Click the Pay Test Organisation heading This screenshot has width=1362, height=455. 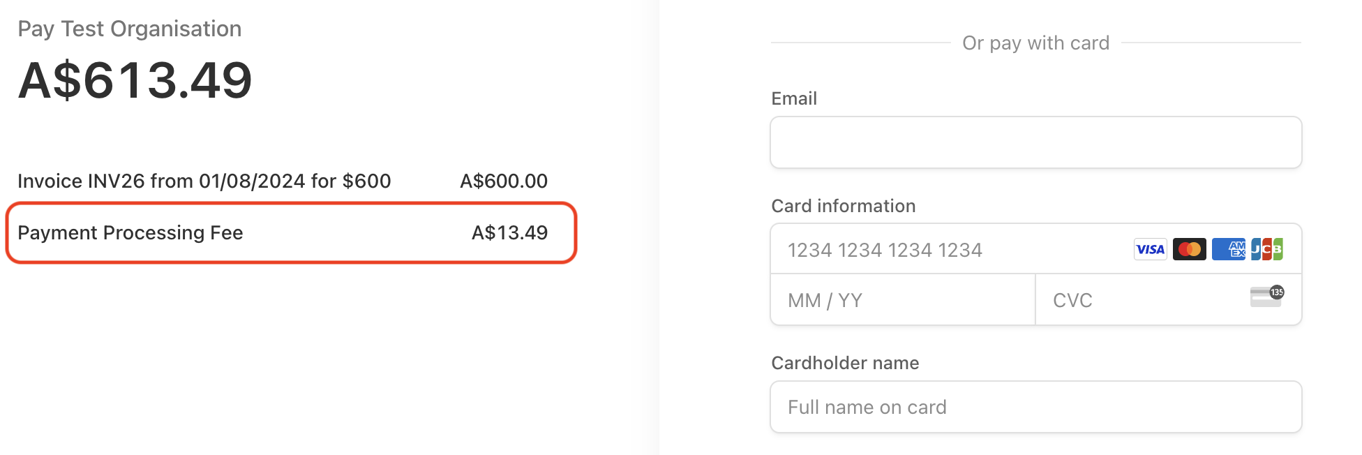tap(130, 29)
